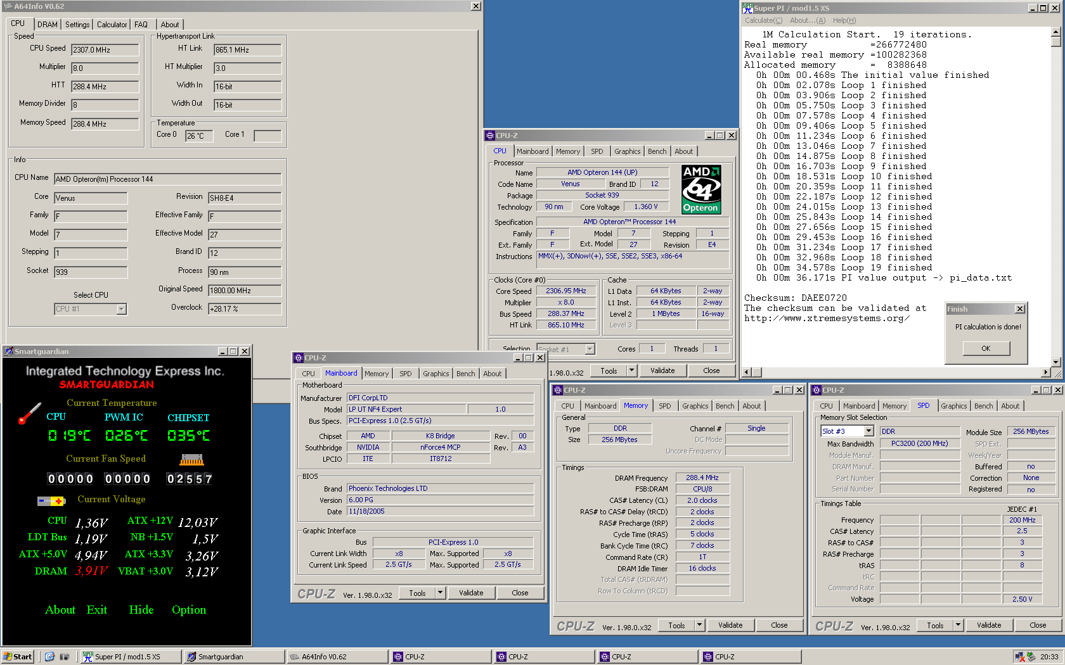Click Validate in CPU-Z Mainboard window
This screenshot has height=665, width=1065.
pos(471,593)
